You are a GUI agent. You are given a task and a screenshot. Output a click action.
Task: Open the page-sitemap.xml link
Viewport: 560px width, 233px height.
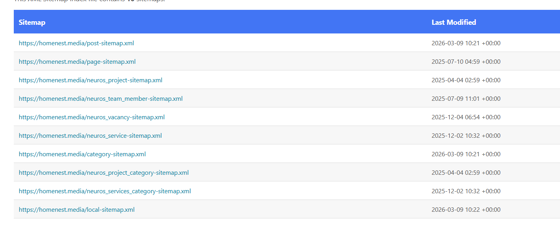77,61
